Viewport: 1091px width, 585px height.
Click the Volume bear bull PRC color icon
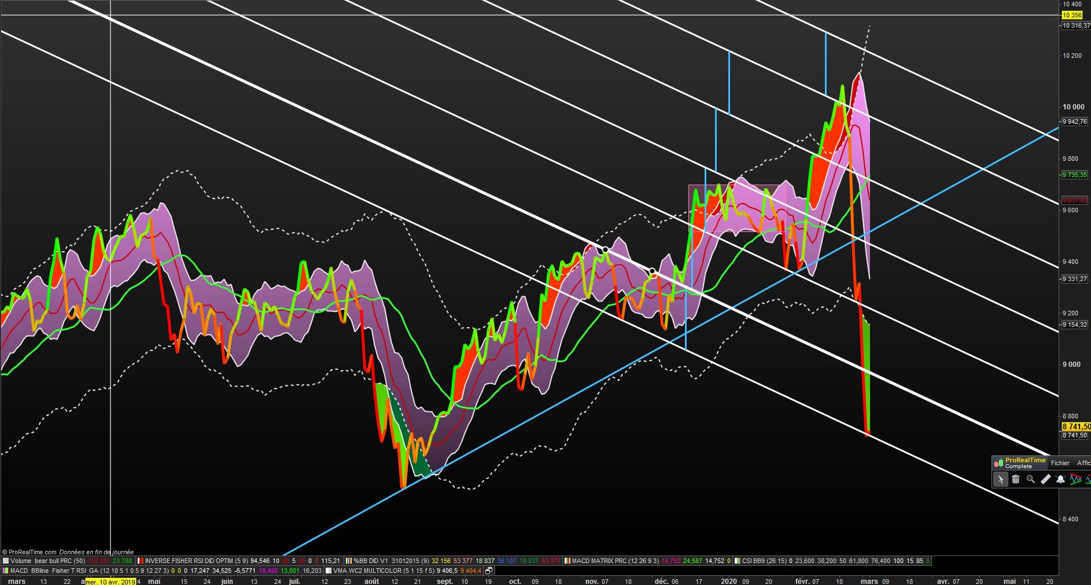click(x=6, y=561)
